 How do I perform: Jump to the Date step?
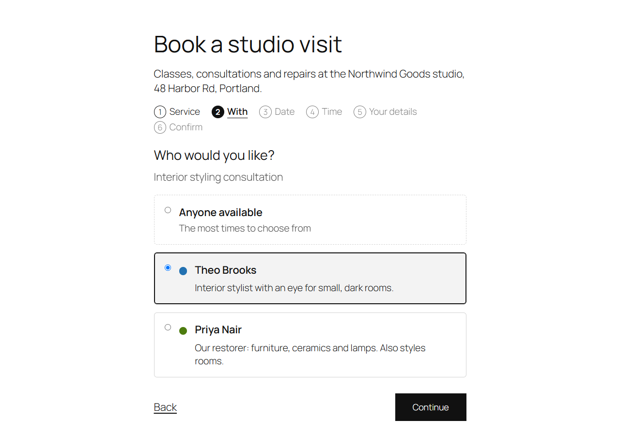point(277,112)
